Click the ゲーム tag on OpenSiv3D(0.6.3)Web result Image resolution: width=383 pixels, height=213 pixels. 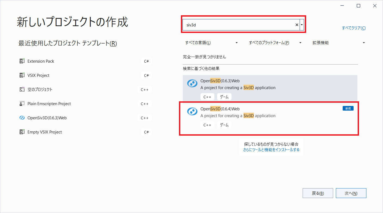point(224,97)
